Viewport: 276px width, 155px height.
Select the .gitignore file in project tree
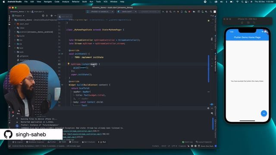[x=23, y=56]
